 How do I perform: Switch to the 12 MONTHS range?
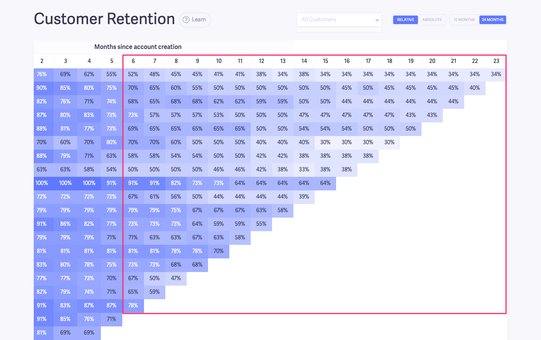[464, 19]
